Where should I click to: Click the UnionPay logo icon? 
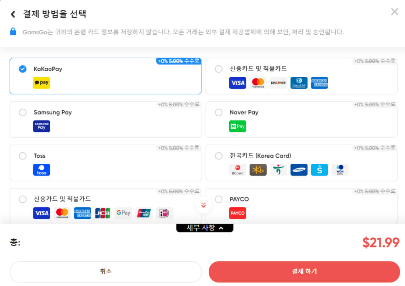tap(144, 213)
